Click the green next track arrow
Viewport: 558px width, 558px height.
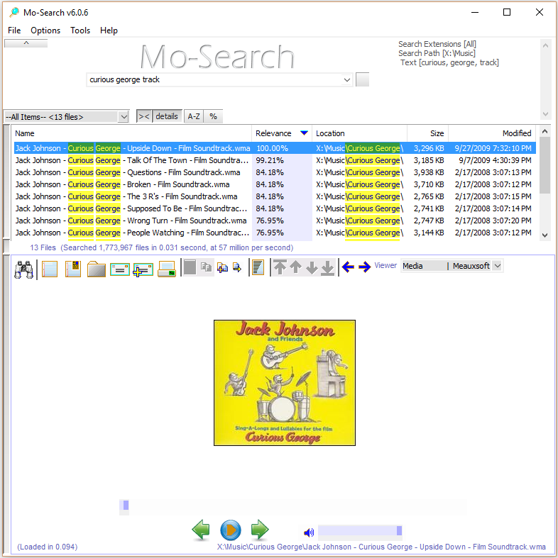point(260,530)
